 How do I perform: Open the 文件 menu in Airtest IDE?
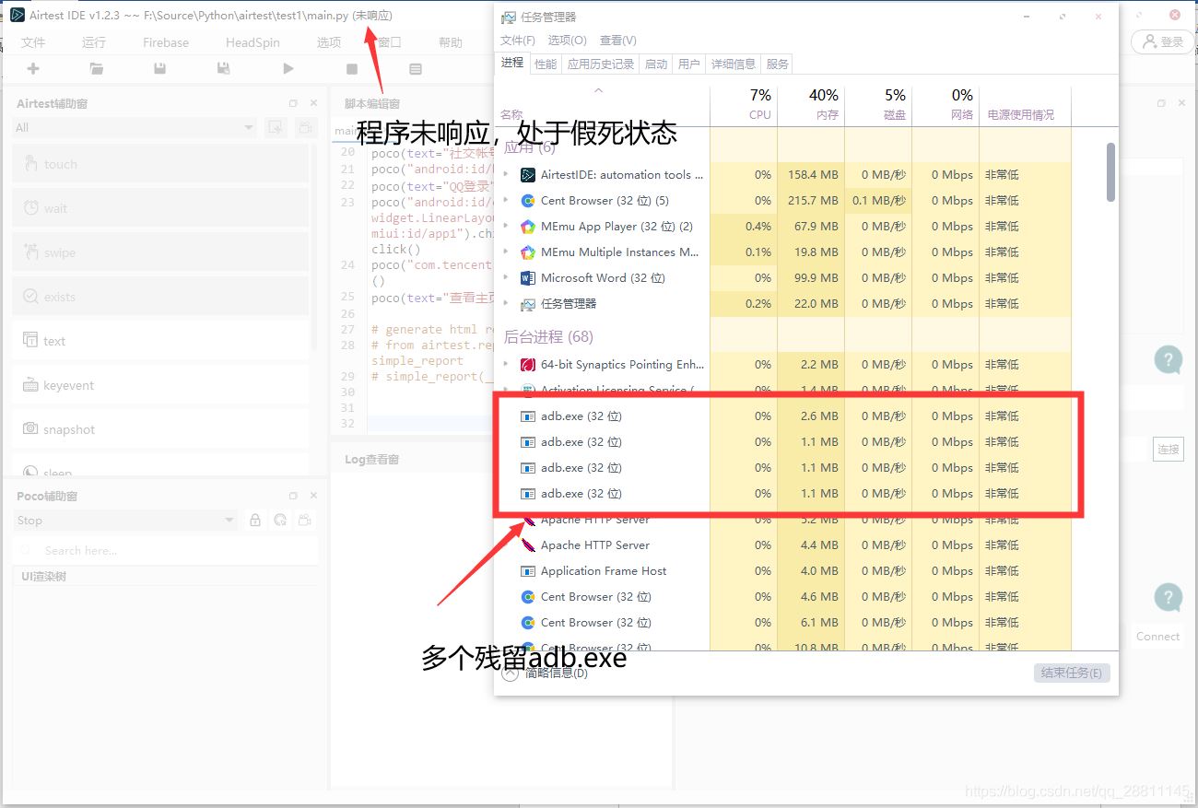[33, 42]
